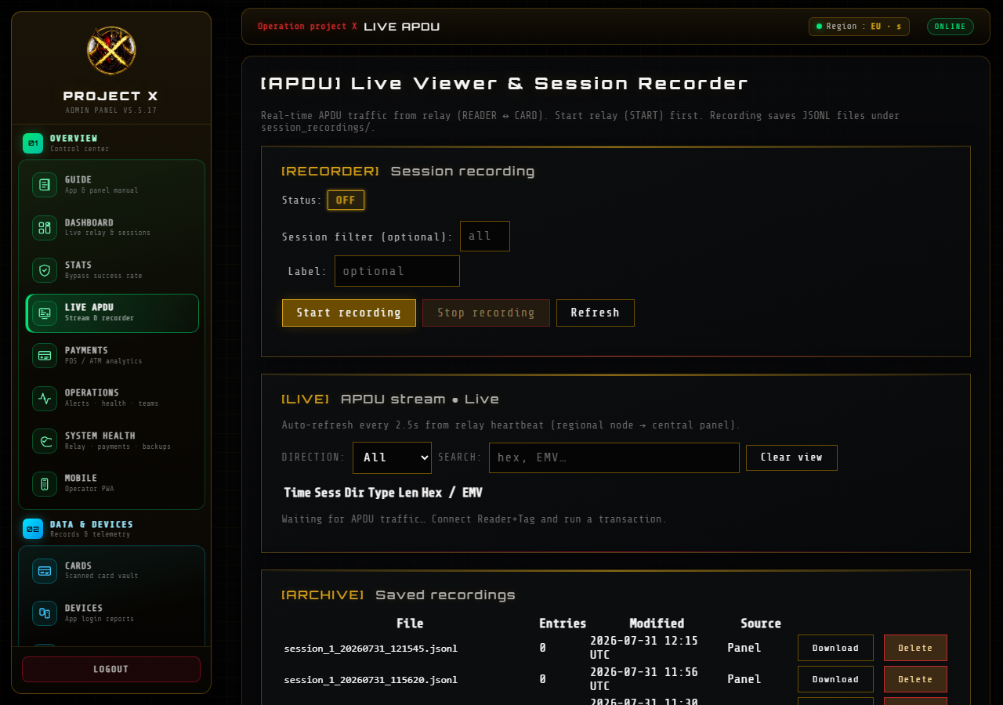Screen dimensions: 1003x705
Task: Click the PROJECT X sidebar title
Action: (x=110, y=96)
